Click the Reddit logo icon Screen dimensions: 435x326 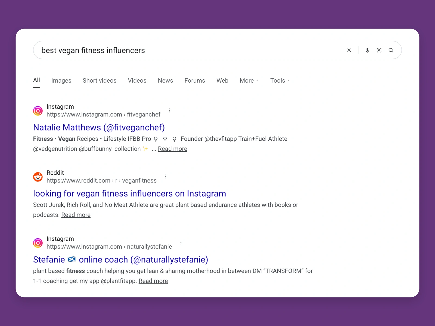tap(38, 177)
